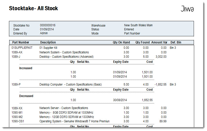Image resolution: width=207 pixels, height=131 pixels.
Task: Click 'Desktop - Custom Specifications (Advanced)' description
Action: (66, 57)
